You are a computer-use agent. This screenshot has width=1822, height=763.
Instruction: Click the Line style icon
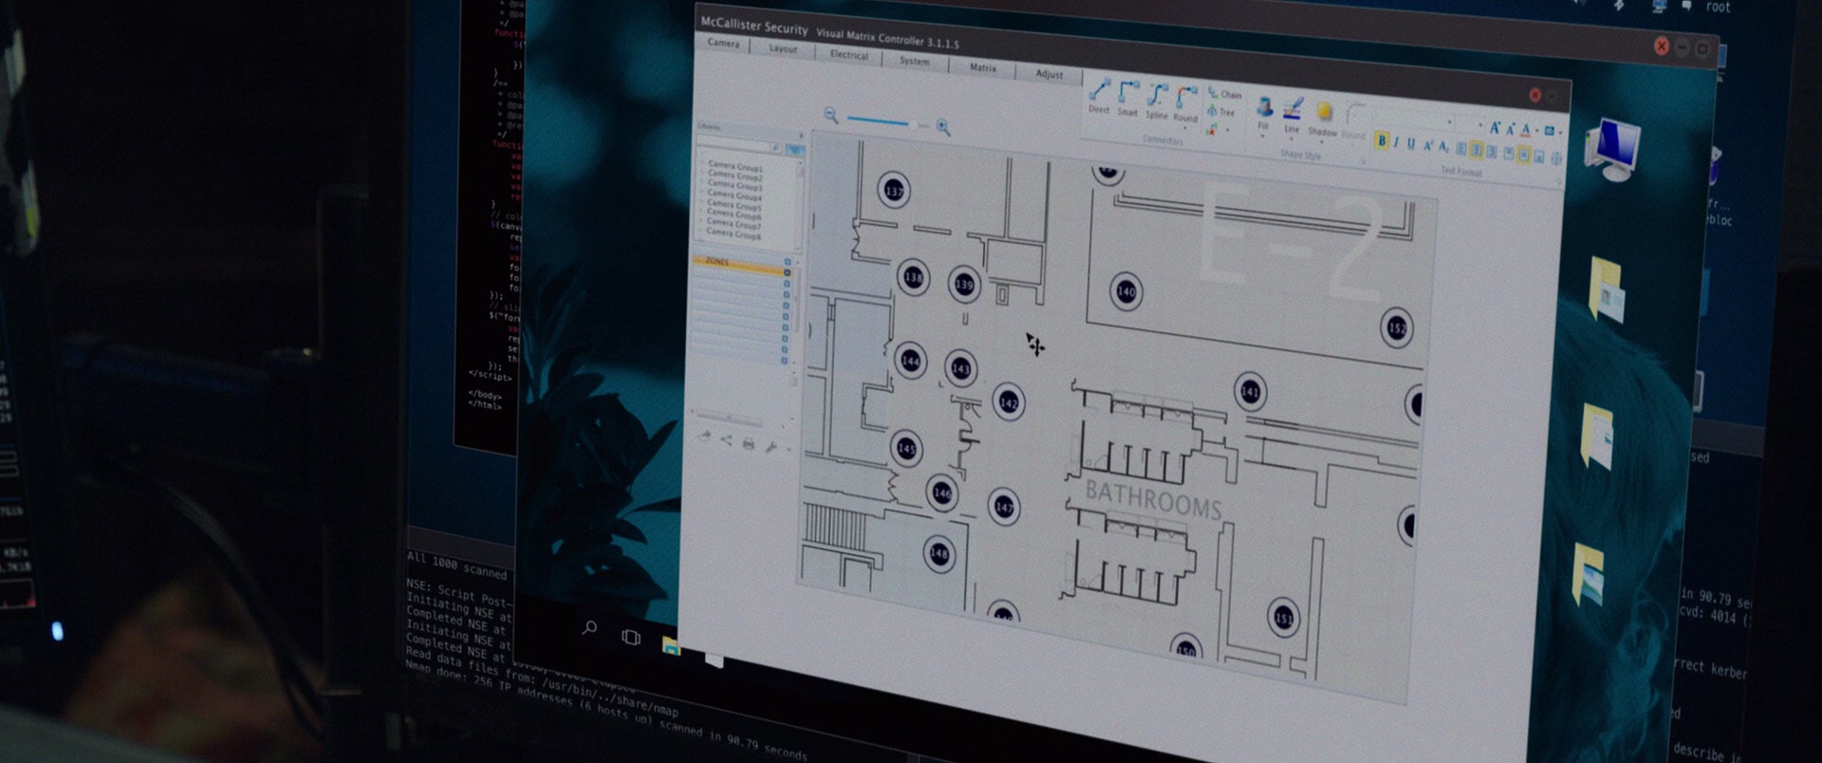(x=1292, y=111)
